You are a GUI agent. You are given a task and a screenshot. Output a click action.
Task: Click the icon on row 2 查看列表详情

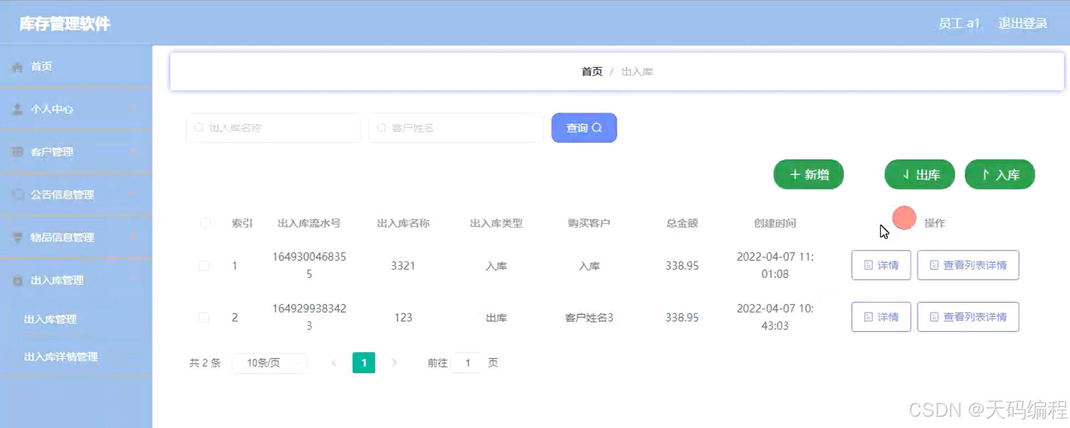click(934, 317)
